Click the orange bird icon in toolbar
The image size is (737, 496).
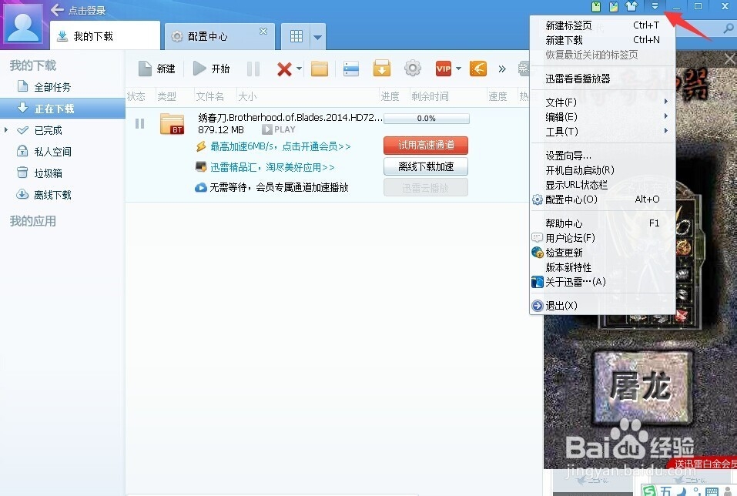pyautogui.click(x=478, y=69)
